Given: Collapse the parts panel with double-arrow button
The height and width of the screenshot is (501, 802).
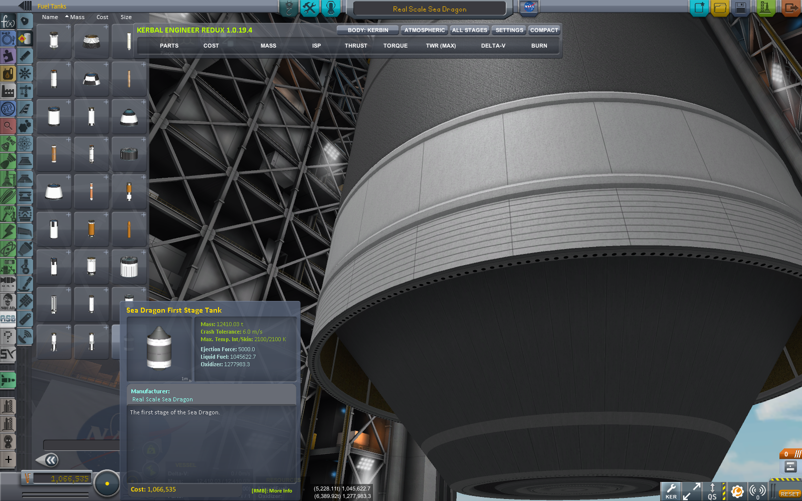Looking at the screenshot, I should (x=48, y=460).
